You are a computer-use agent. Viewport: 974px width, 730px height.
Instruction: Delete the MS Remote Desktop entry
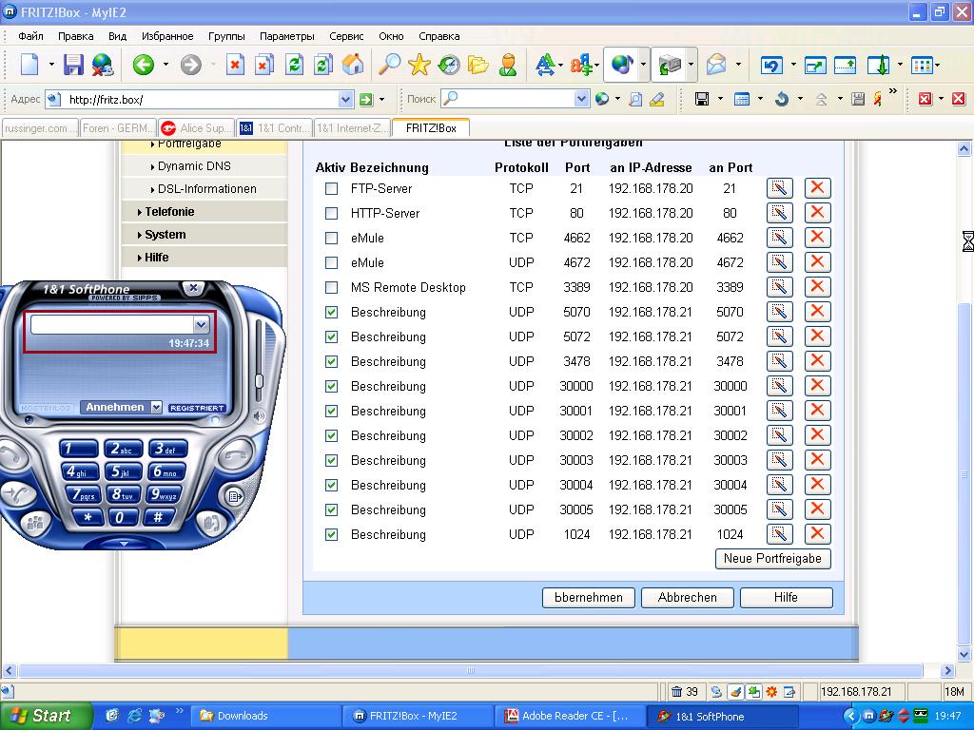click(817, 287)
